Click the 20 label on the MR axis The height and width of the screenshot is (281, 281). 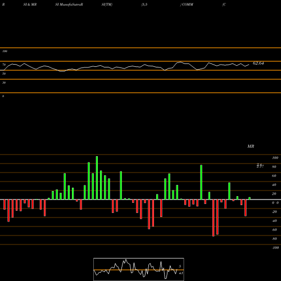(x=274, y=194)
